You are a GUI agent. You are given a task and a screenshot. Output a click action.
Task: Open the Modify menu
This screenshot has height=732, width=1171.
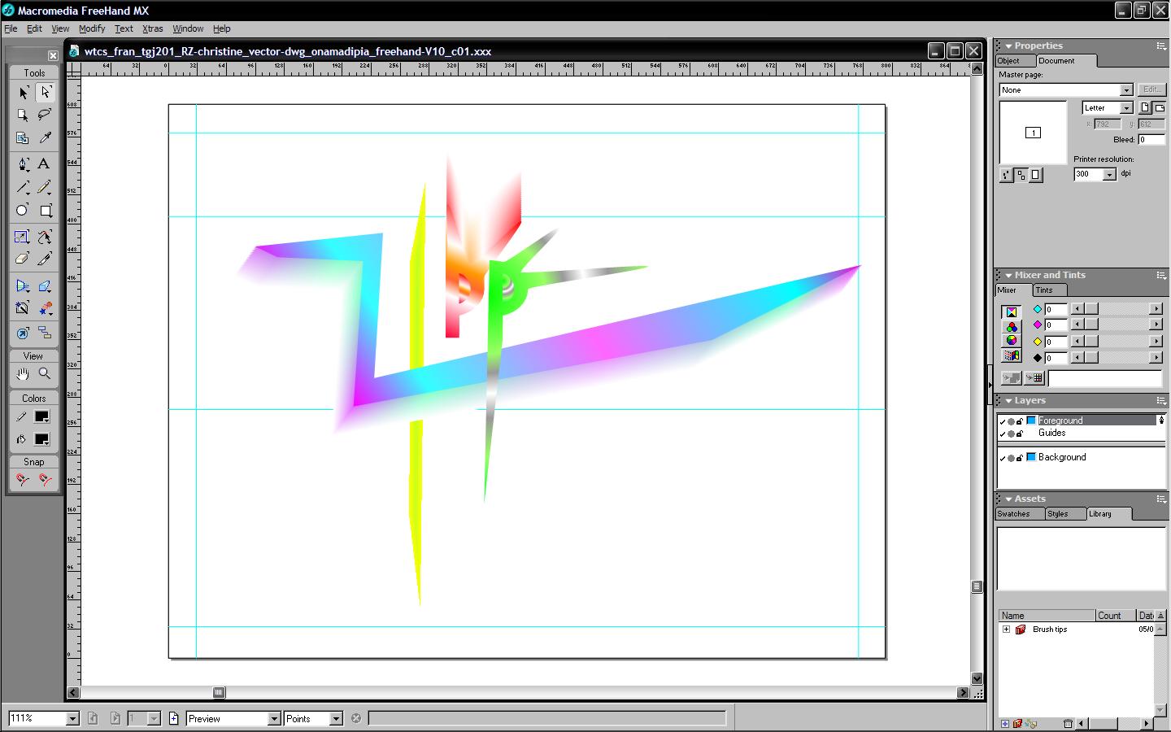pos(92,28)
